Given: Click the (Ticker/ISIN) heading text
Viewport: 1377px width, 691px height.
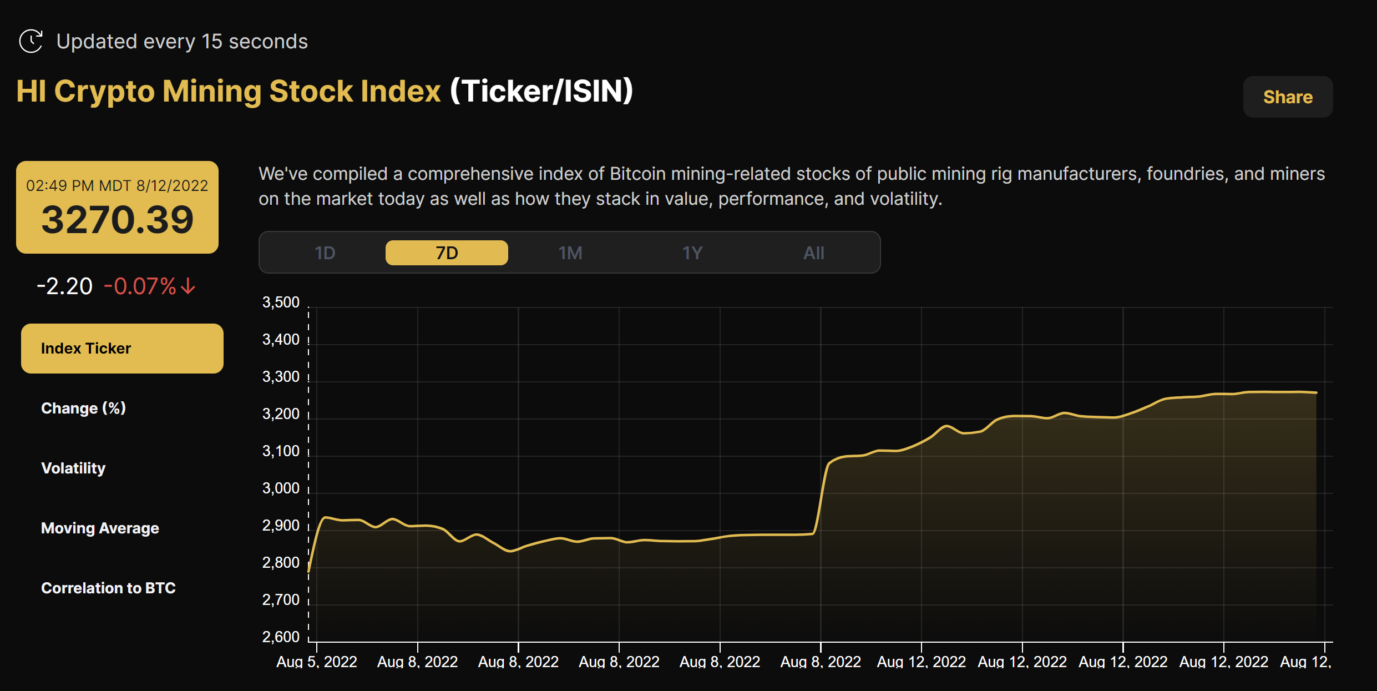Looking at the screenshot, I should 541,92.
